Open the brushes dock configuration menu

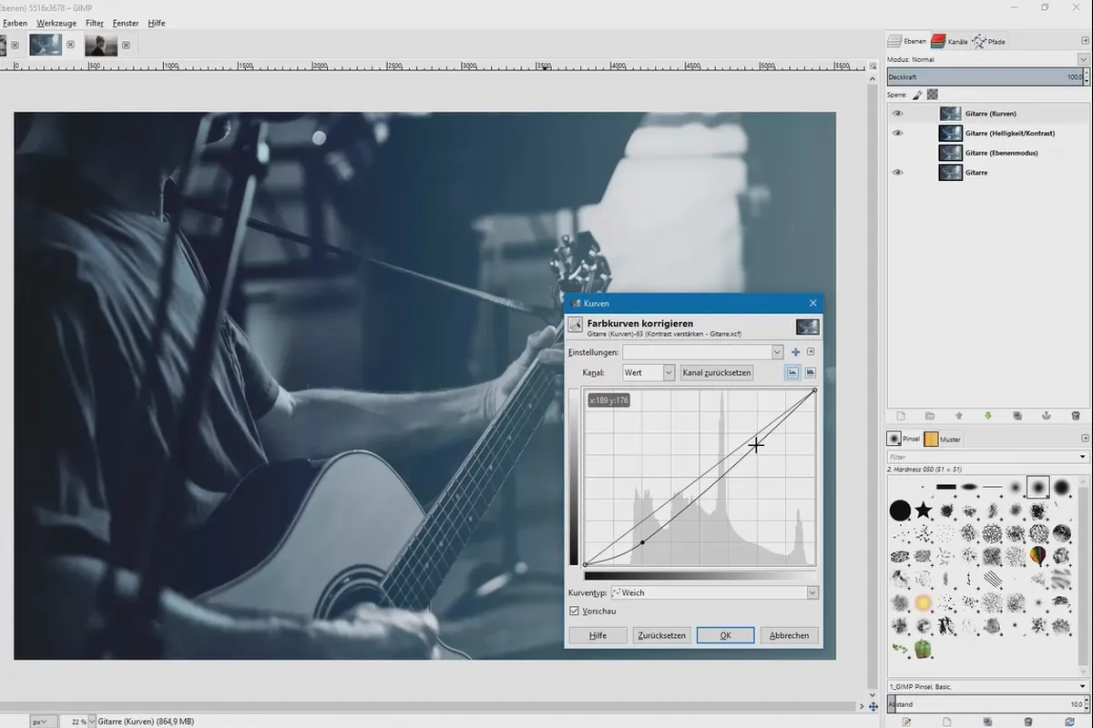[x=1085, y=439]
